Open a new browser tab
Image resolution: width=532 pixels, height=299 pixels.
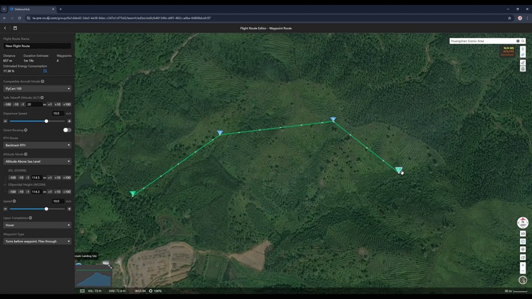pyautogui.click(x=61, y=9)
